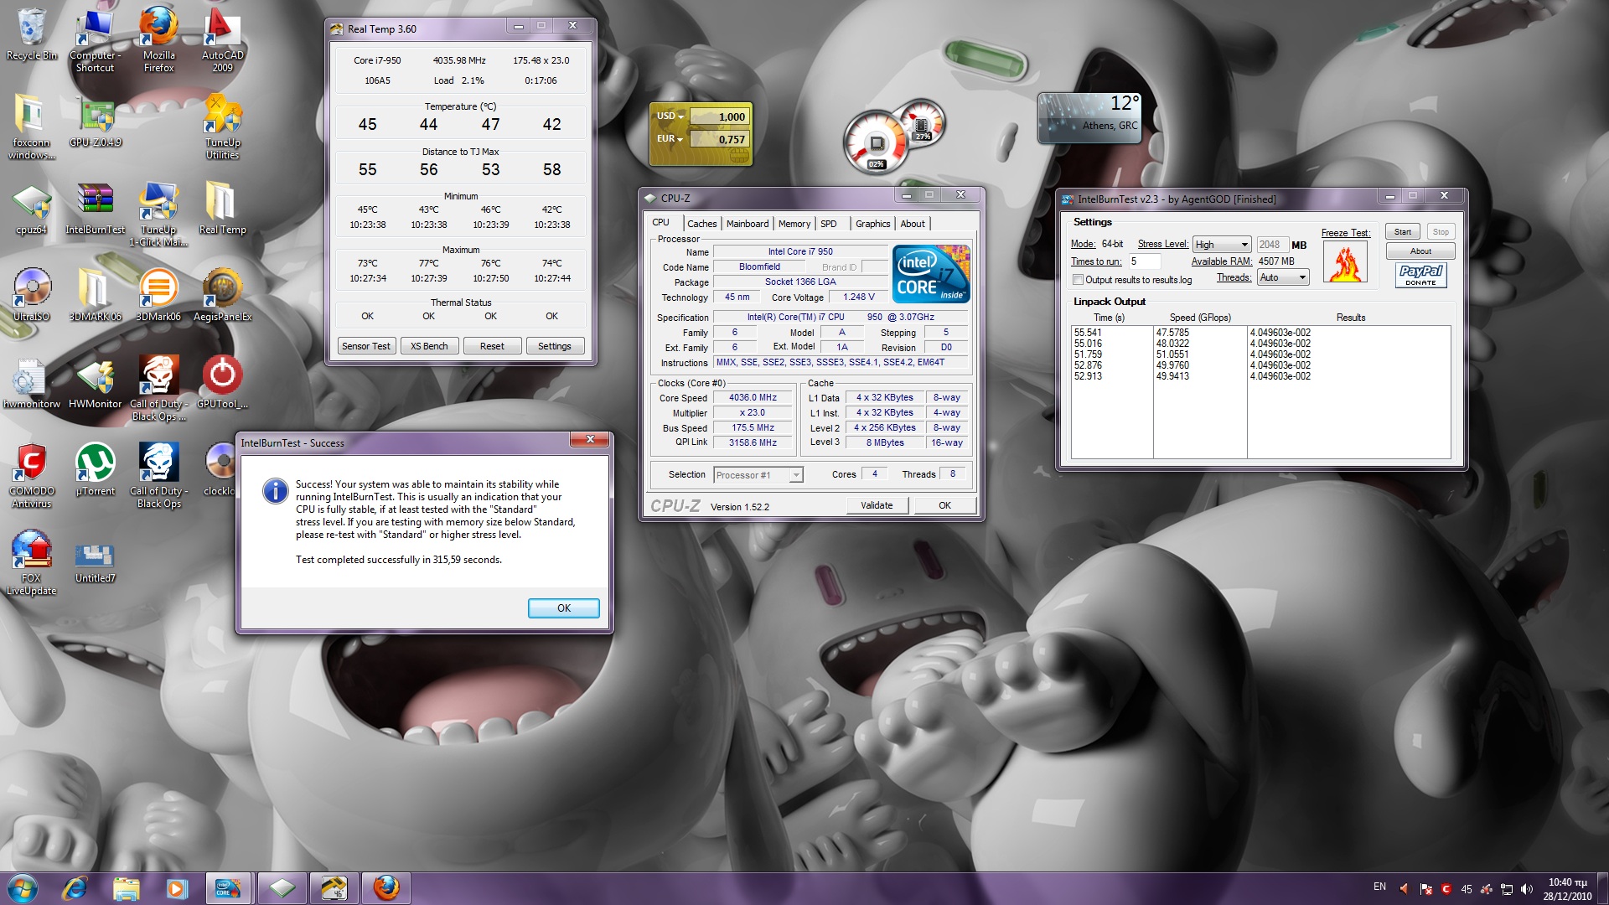Screen dimensions: 1609x905
Task: Open GPU-Z 0.4.9 desktop icon
Action: [x=96, y=122]
